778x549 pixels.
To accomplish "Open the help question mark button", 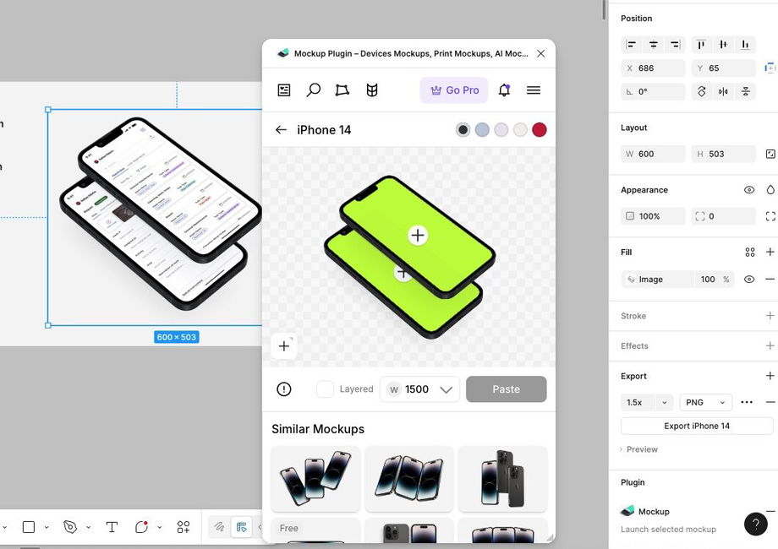I will (756, 524).
